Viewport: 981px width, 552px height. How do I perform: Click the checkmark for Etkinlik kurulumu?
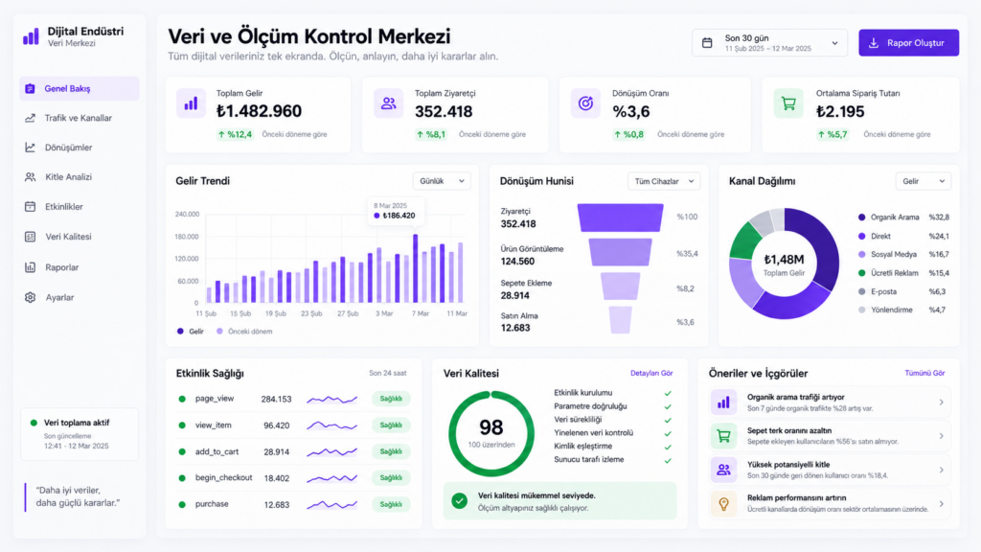[x=668, y=393]
